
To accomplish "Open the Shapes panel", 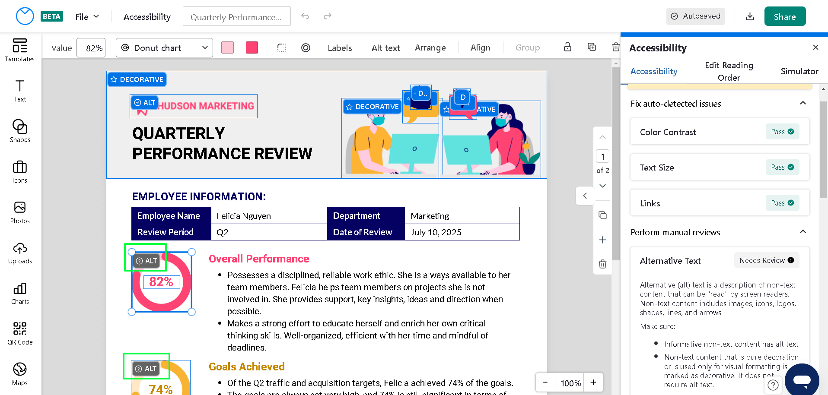I will pos(20,131).
